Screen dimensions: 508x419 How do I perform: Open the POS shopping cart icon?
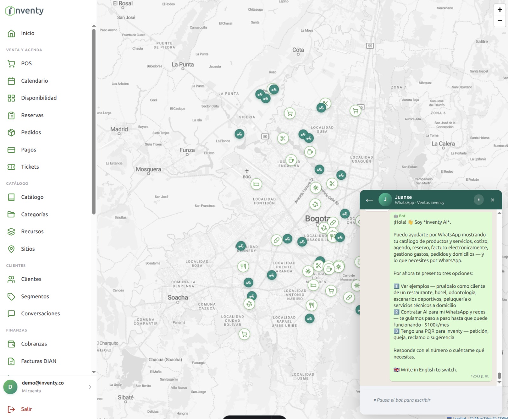(x=11, y=63)
